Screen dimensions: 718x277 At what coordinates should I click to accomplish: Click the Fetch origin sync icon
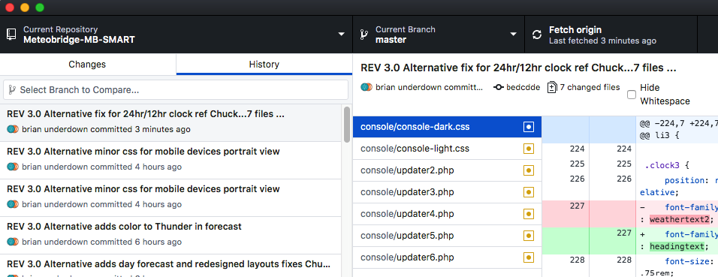537,35
